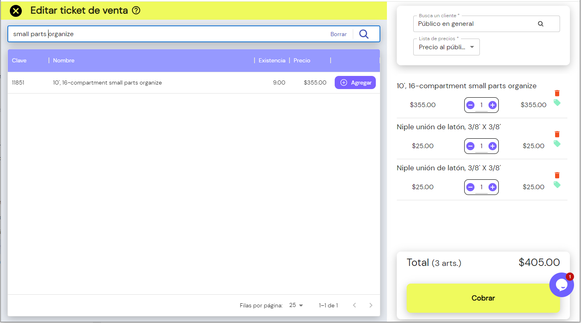Sort by the Nombre column header
This screenshot has width=581, height=323.
point(64,60)
